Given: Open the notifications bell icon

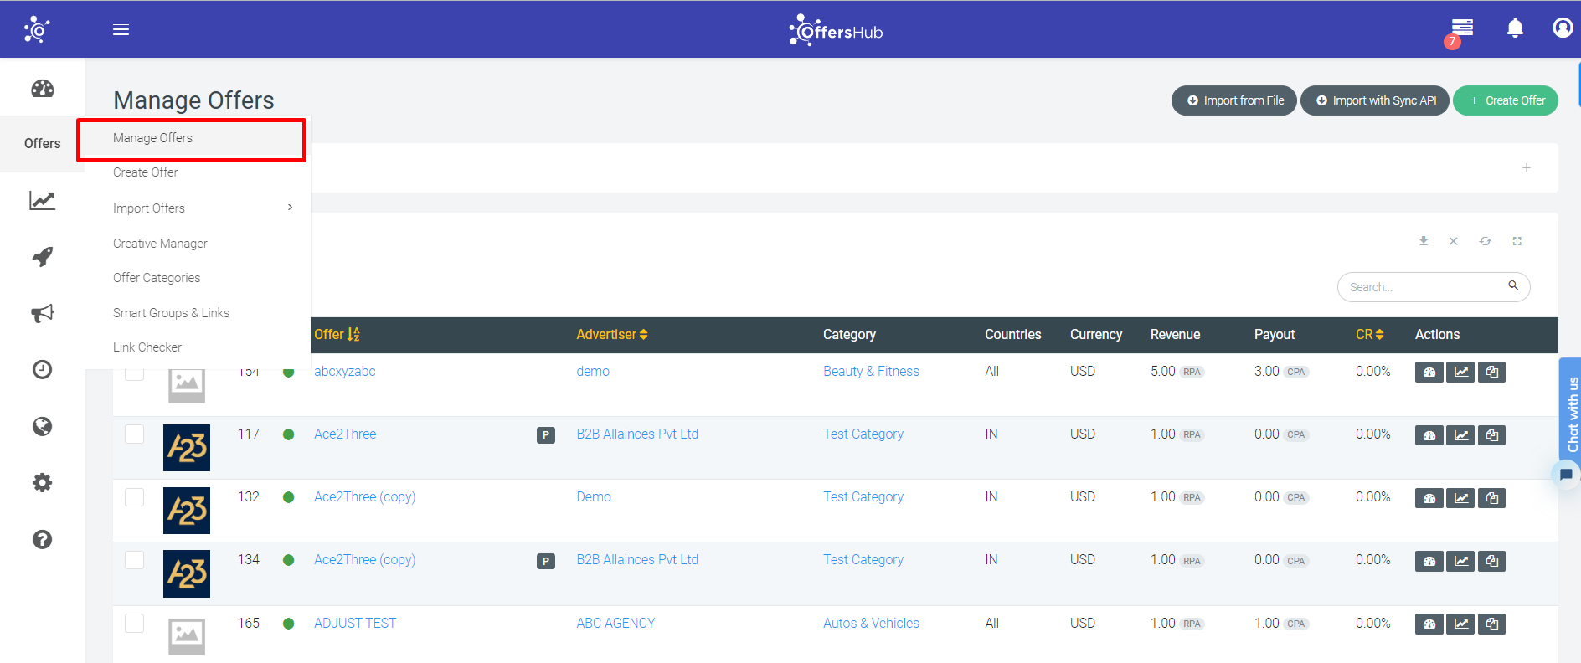Looking at the screenshot, I should coord(1515,28).
